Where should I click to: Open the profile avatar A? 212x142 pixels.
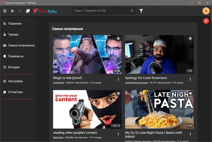pos(206,11)
